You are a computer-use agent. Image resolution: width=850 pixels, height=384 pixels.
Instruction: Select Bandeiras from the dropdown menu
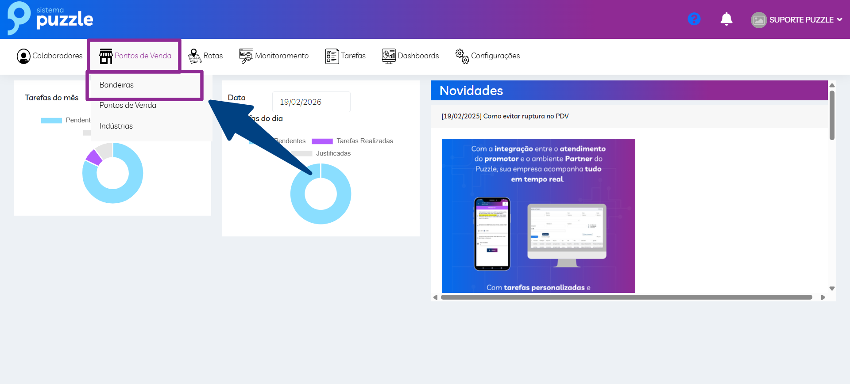(116, 85)
